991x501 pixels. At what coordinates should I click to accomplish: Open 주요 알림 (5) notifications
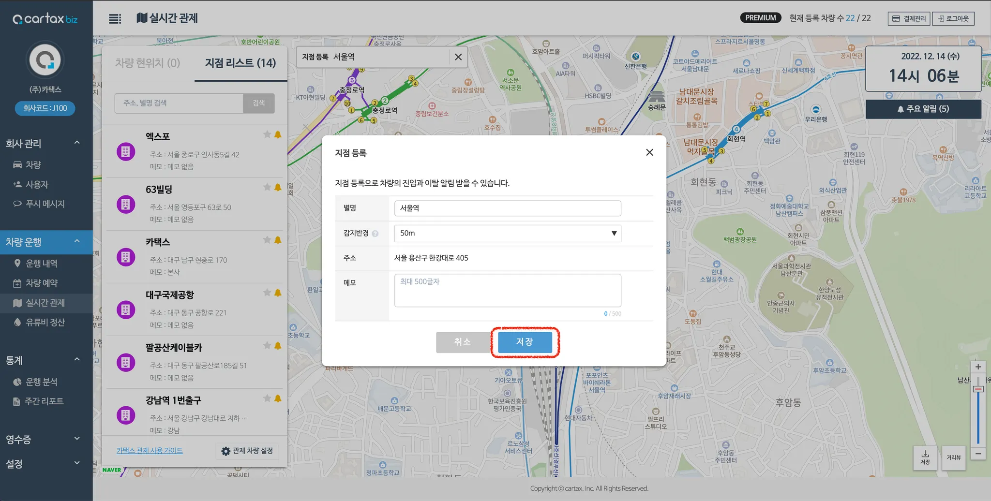coord(923,109)
